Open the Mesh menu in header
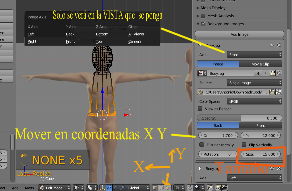292x191 pixels. point(29,188)
